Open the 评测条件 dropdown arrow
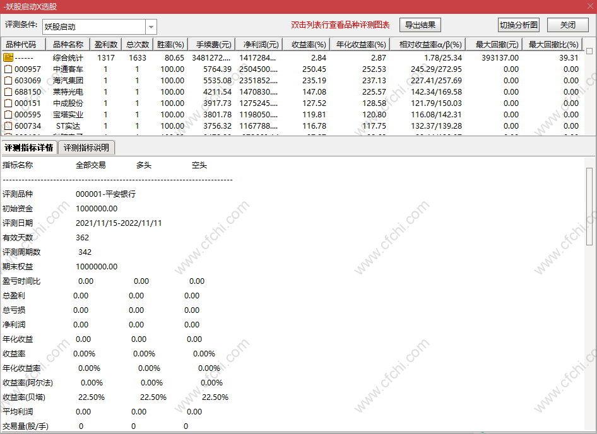 [x=151, y=26]
